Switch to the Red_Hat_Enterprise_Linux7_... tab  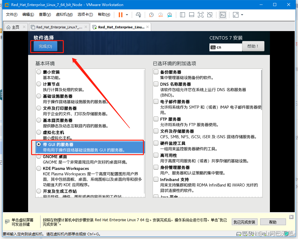click(x=59, y=27)
